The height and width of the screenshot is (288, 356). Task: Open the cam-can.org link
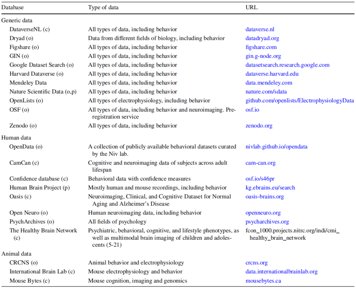(260, 163)
